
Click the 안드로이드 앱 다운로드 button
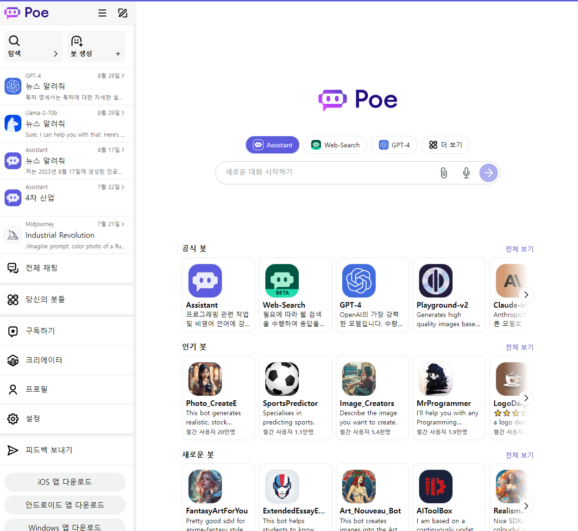pyautogui.click(x=64, y=505)
